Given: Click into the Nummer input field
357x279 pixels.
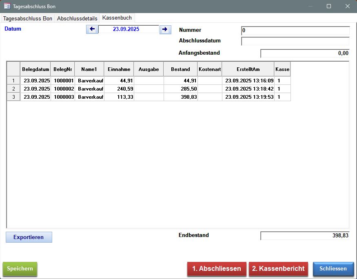Looking at the screenshot, I should (295, 31).
